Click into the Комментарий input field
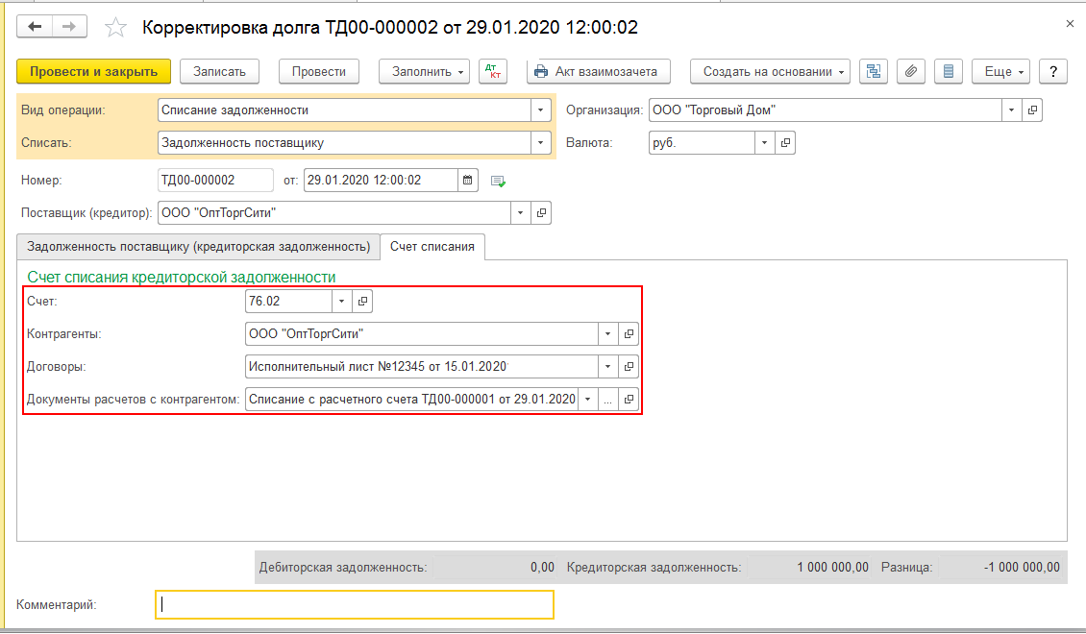Screen dimensions: 1086x634 tap(354, 604)
